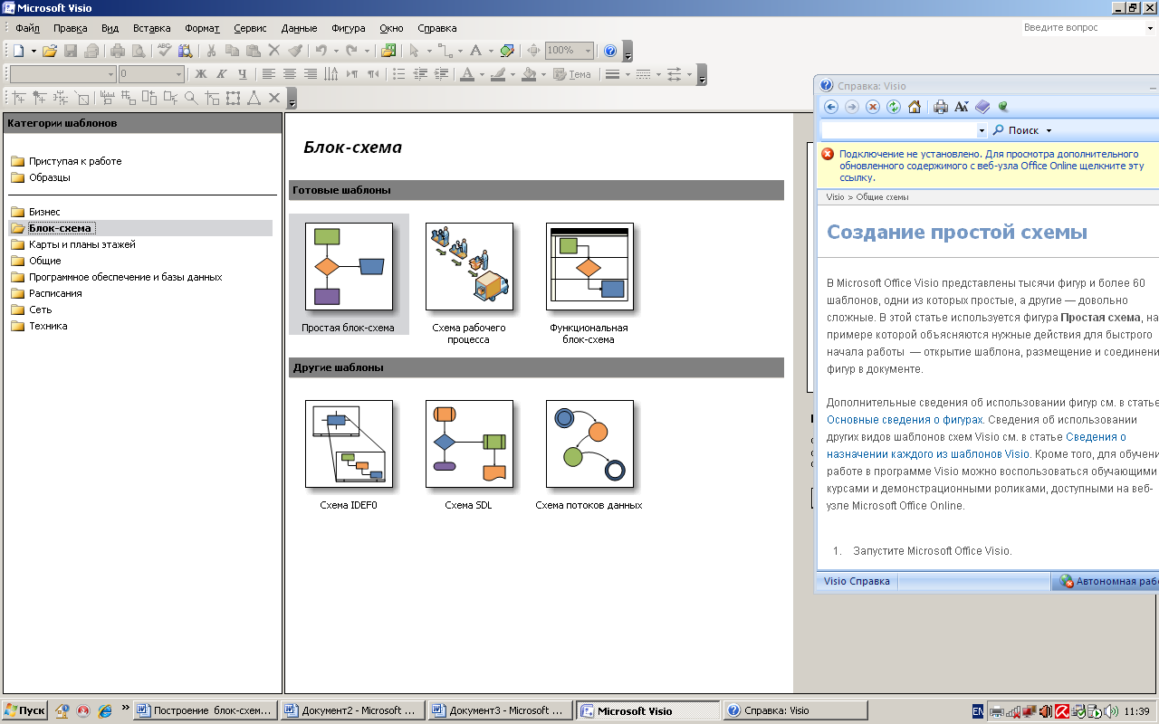
Task: Open the Правка menu
Action: (70, 28)
